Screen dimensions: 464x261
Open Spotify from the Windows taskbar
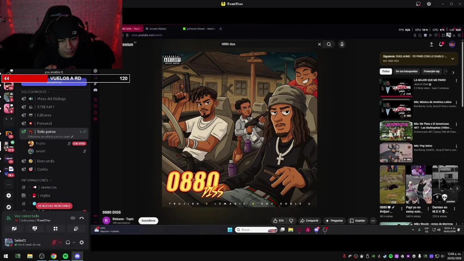point(65,256)
